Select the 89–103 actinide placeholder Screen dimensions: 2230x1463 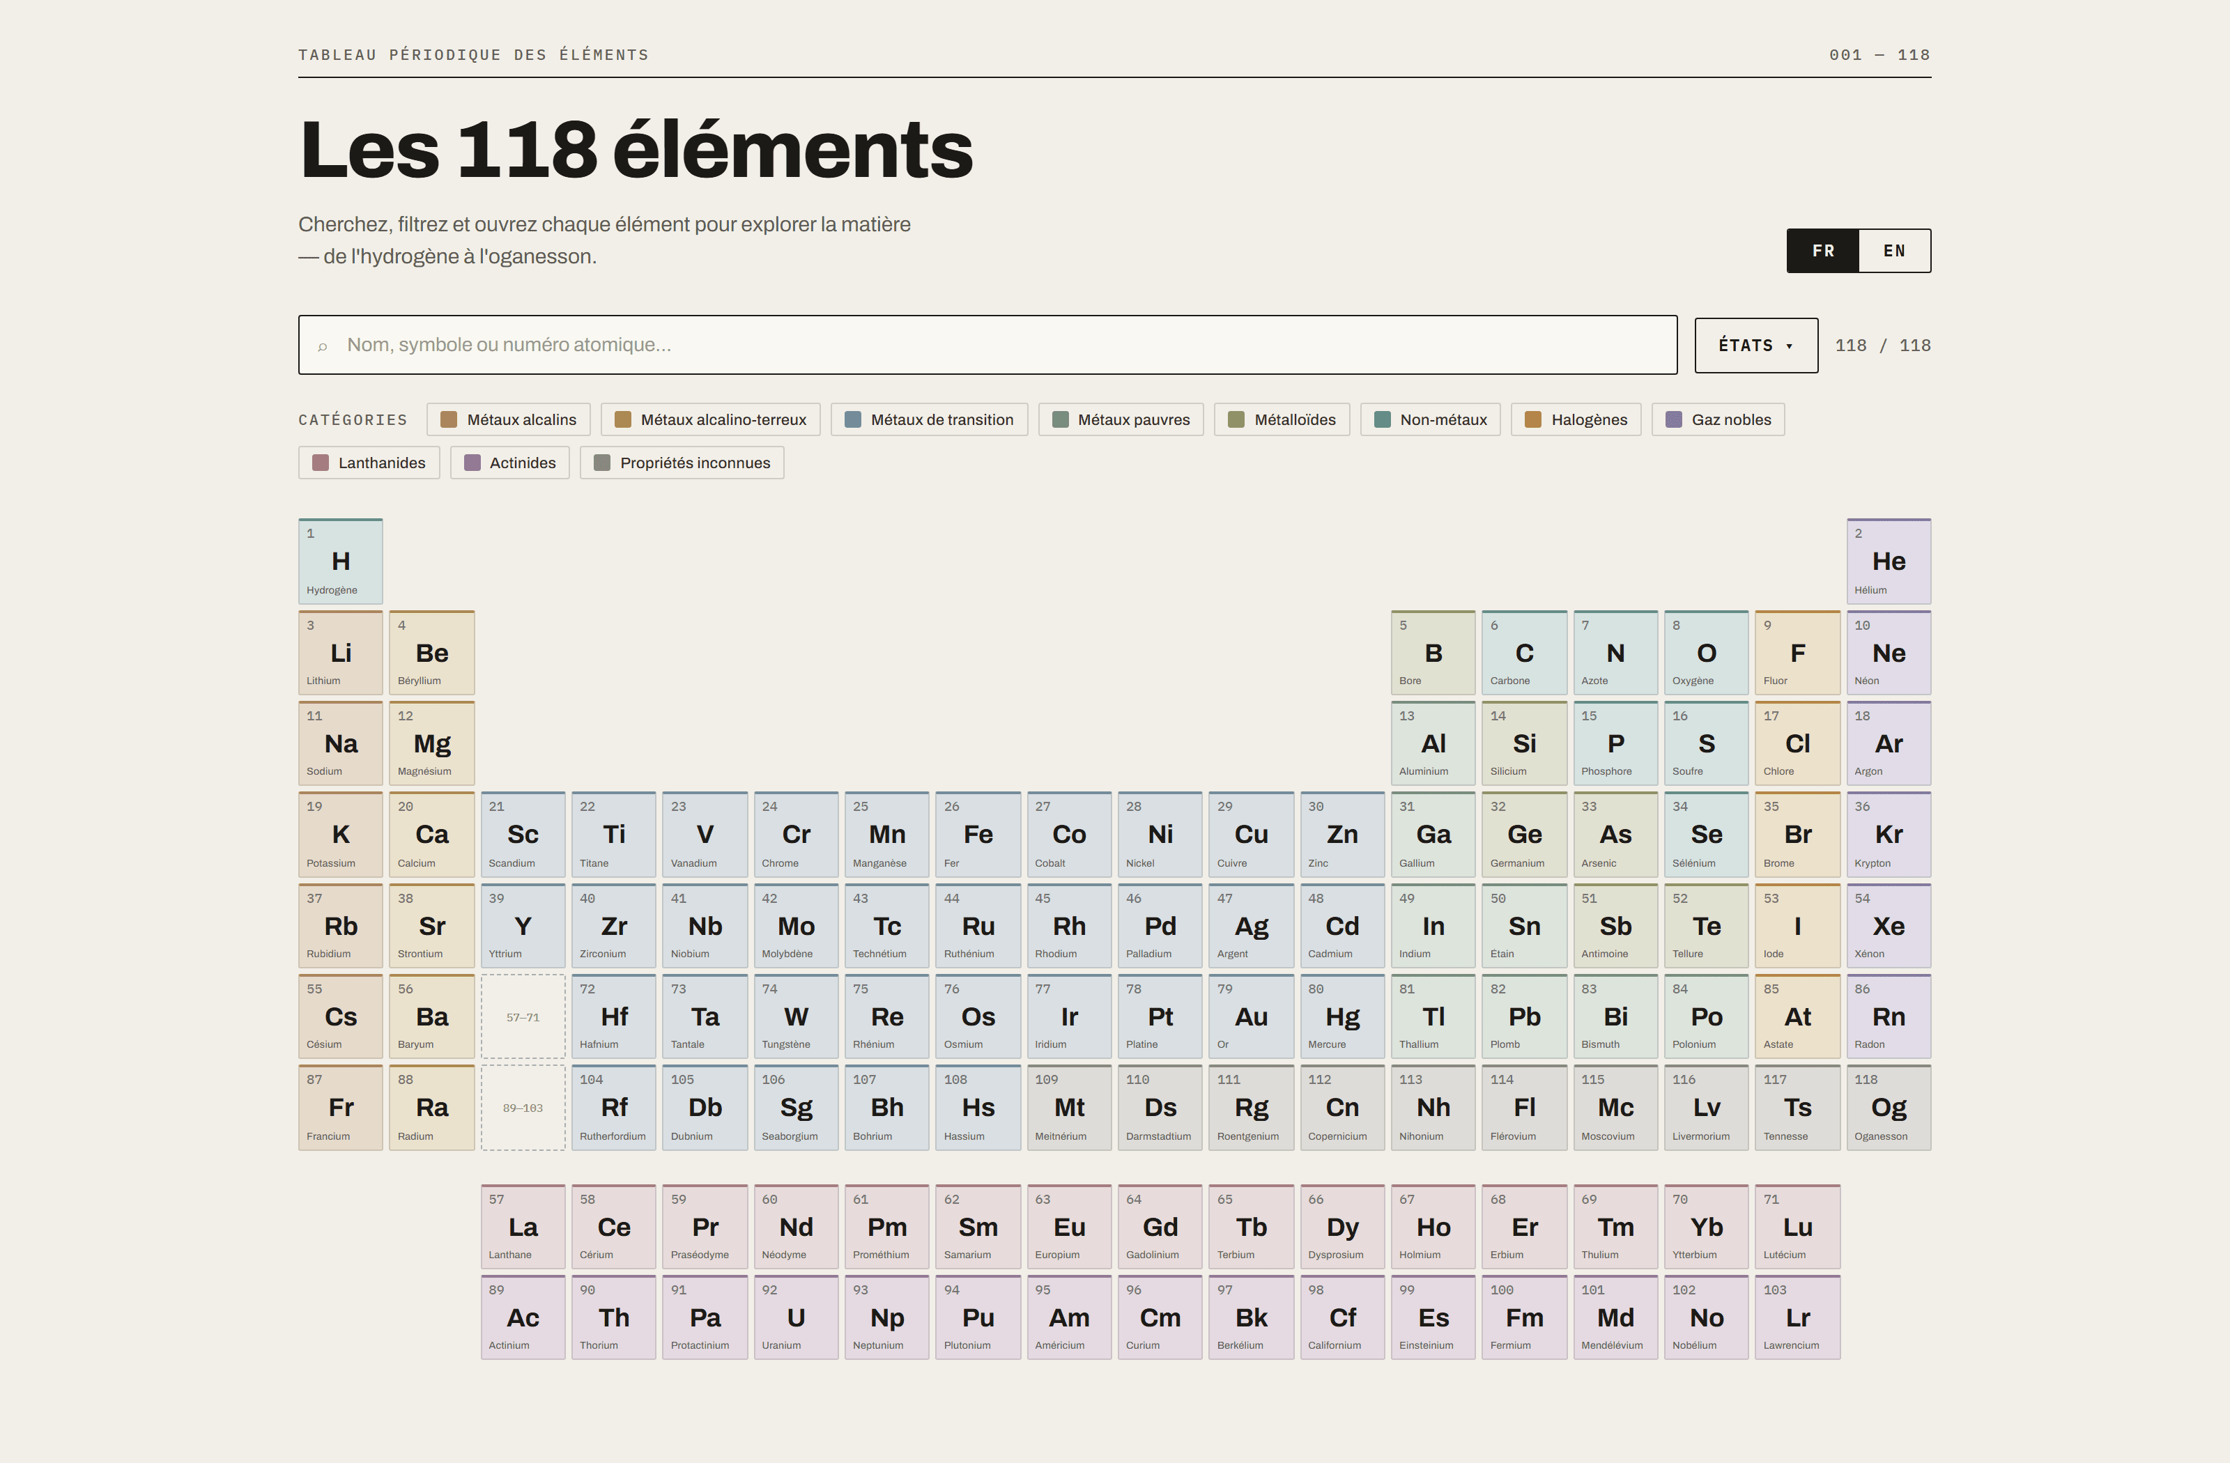(523, 1108)
